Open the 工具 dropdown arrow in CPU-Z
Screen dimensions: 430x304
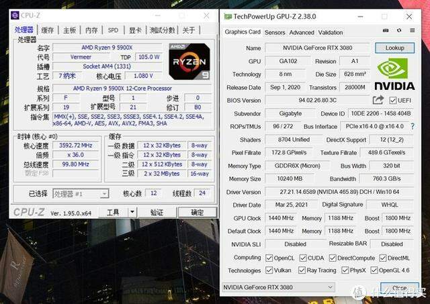click(x=132, y=212)
